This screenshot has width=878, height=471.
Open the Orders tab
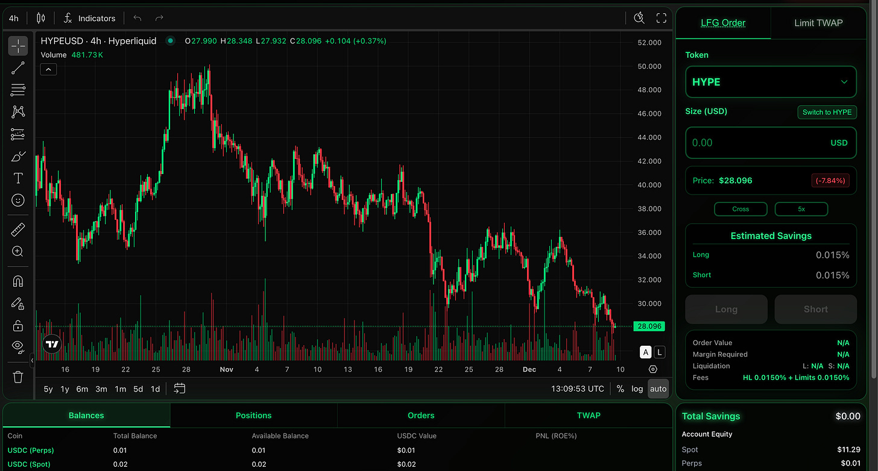click(421, 415)
